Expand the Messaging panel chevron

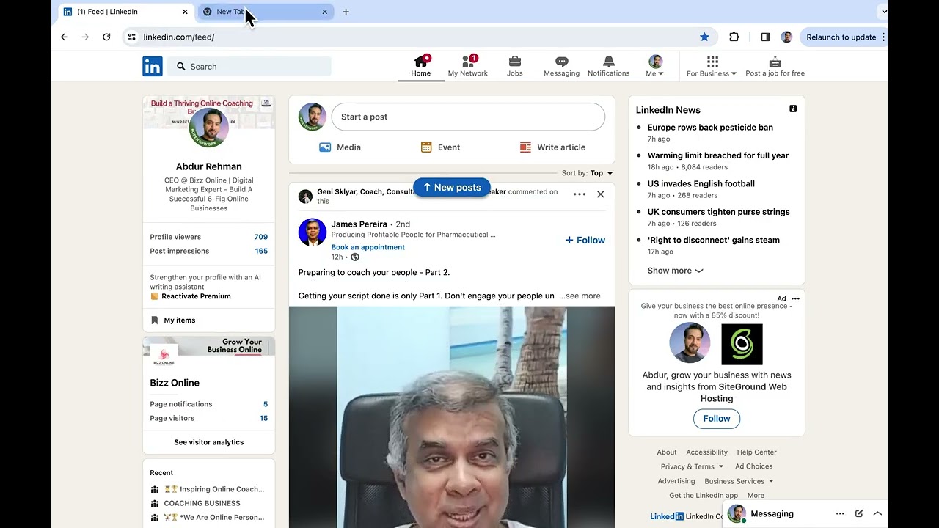[x=877, y=514]
